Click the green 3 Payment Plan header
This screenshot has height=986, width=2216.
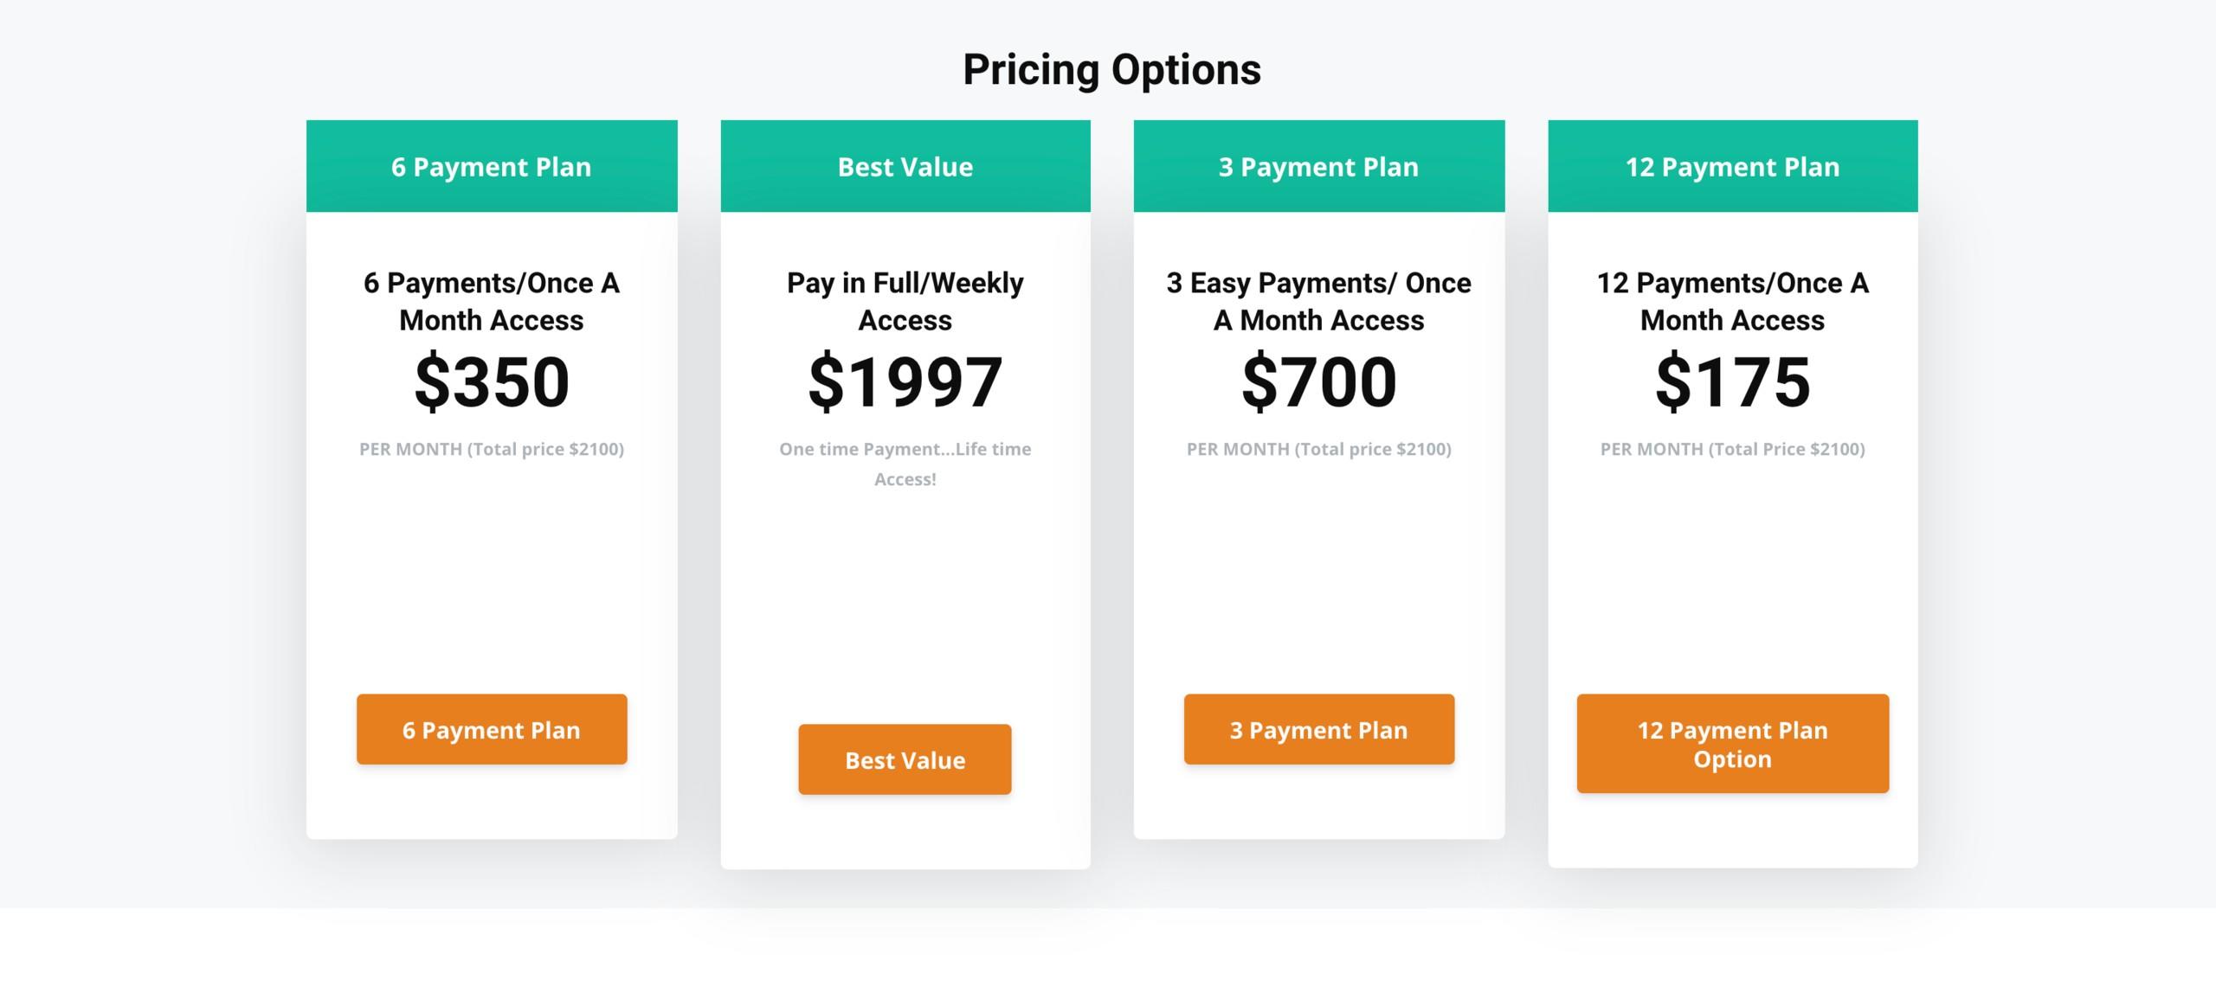point(1319,166)
